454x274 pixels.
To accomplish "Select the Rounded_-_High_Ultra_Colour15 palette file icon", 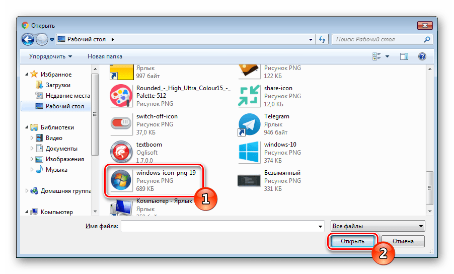I will (121, 96).
